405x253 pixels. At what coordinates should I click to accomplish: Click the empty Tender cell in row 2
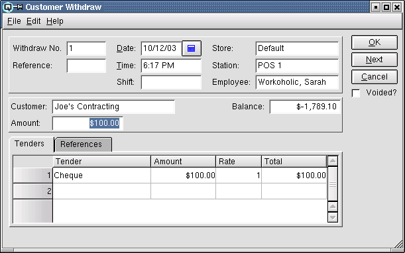[x=102, y=191]
